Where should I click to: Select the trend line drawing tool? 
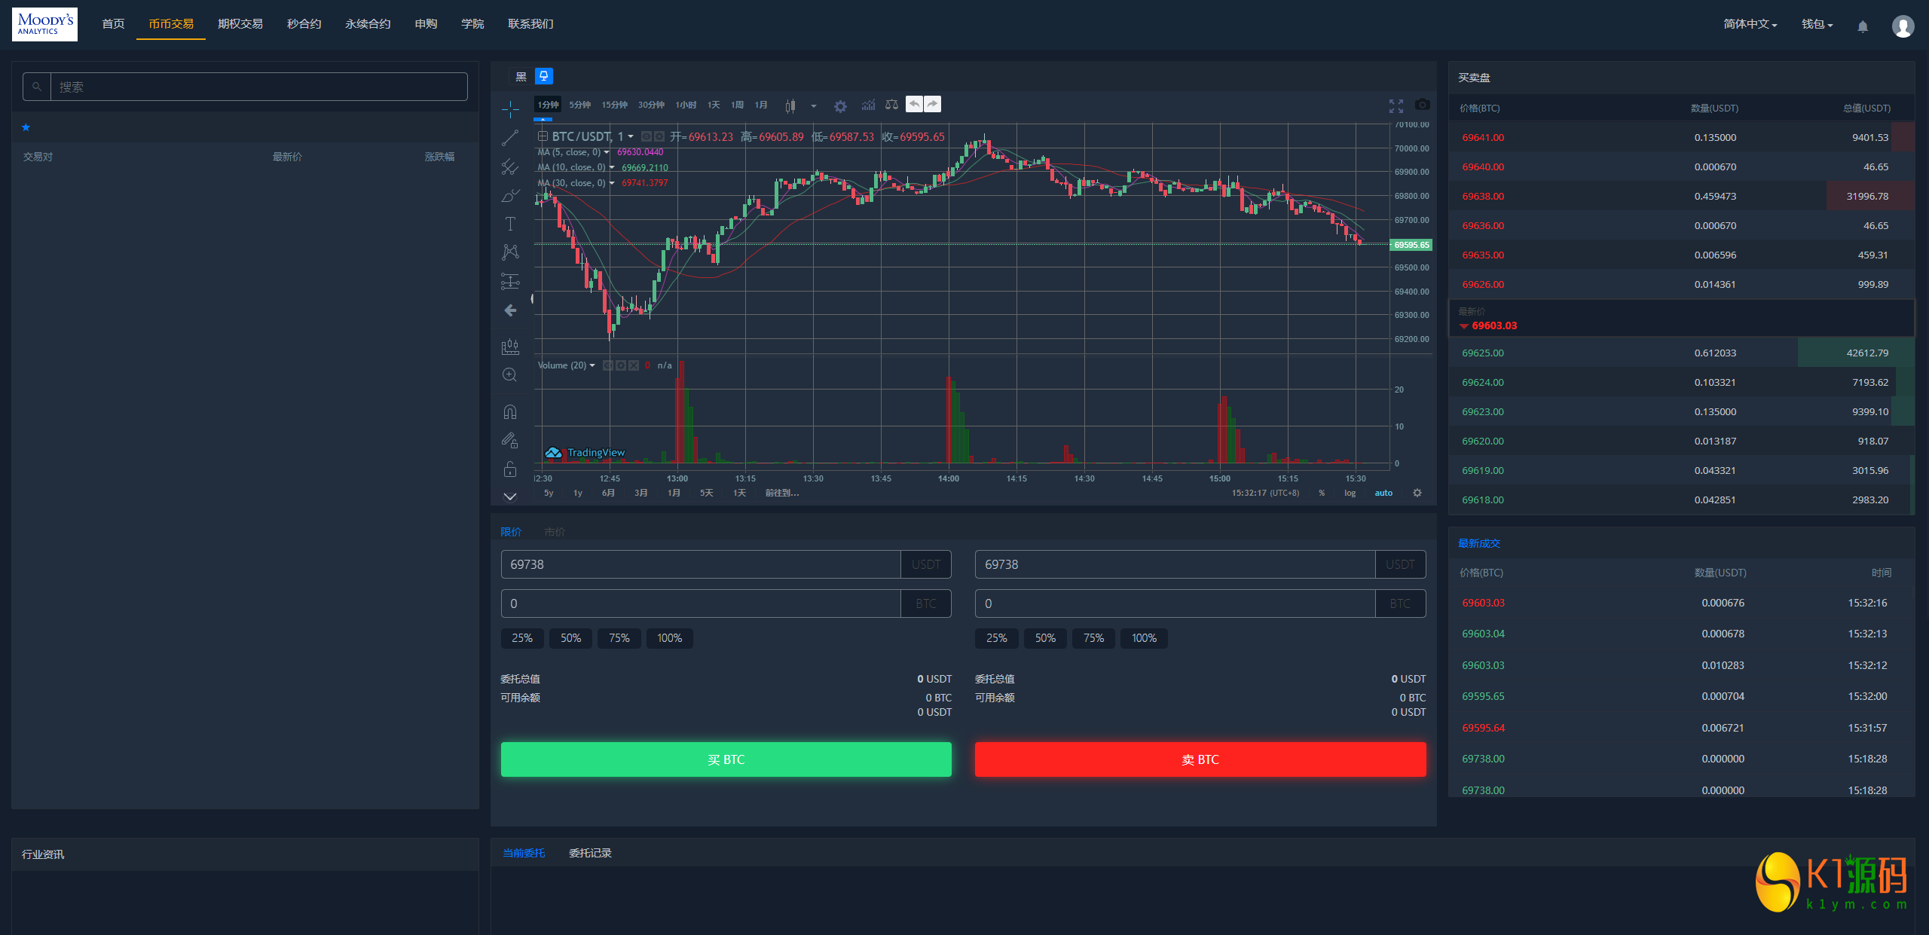510,138
